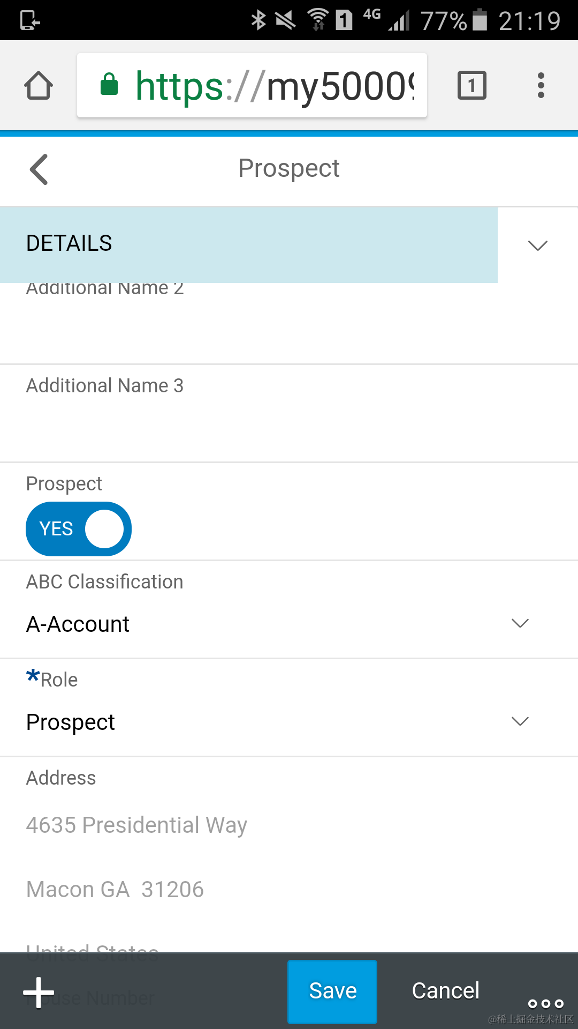Switch the Prospect toggle to NO
This screenshot has height=1029, width=578.
[x=78, y=528]
